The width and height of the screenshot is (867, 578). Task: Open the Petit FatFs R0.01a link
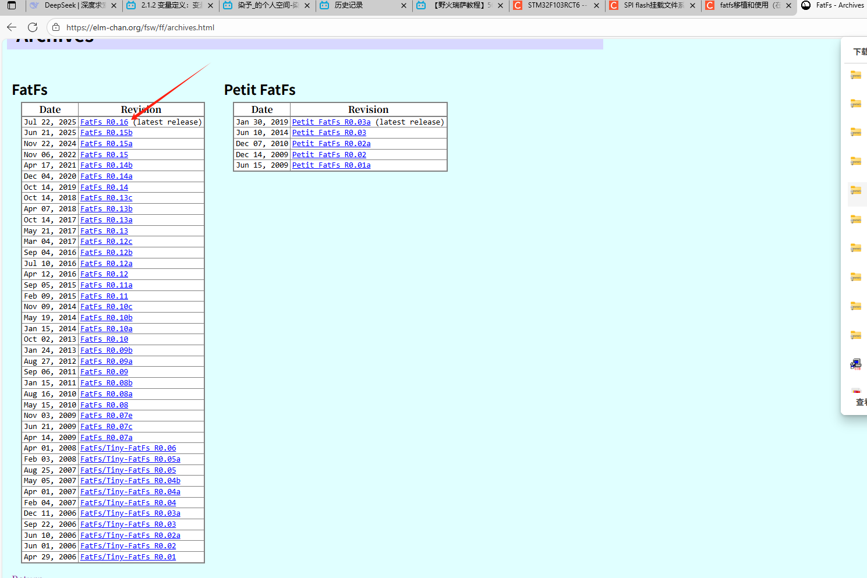pyautogui.click(x=331, y=165)
